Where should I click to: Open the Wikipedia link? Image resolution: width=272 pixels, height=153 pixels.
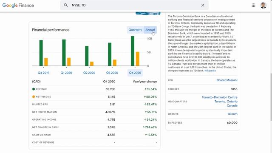coord(210,71)
